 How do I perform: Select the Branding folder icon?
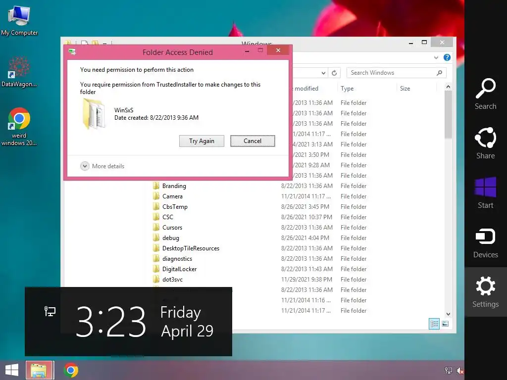(x=156, y=186)
